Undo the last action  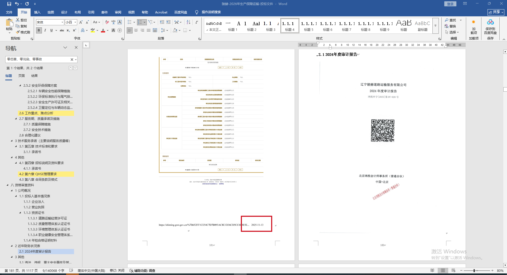pyautogui.click(x=17, y=4)
